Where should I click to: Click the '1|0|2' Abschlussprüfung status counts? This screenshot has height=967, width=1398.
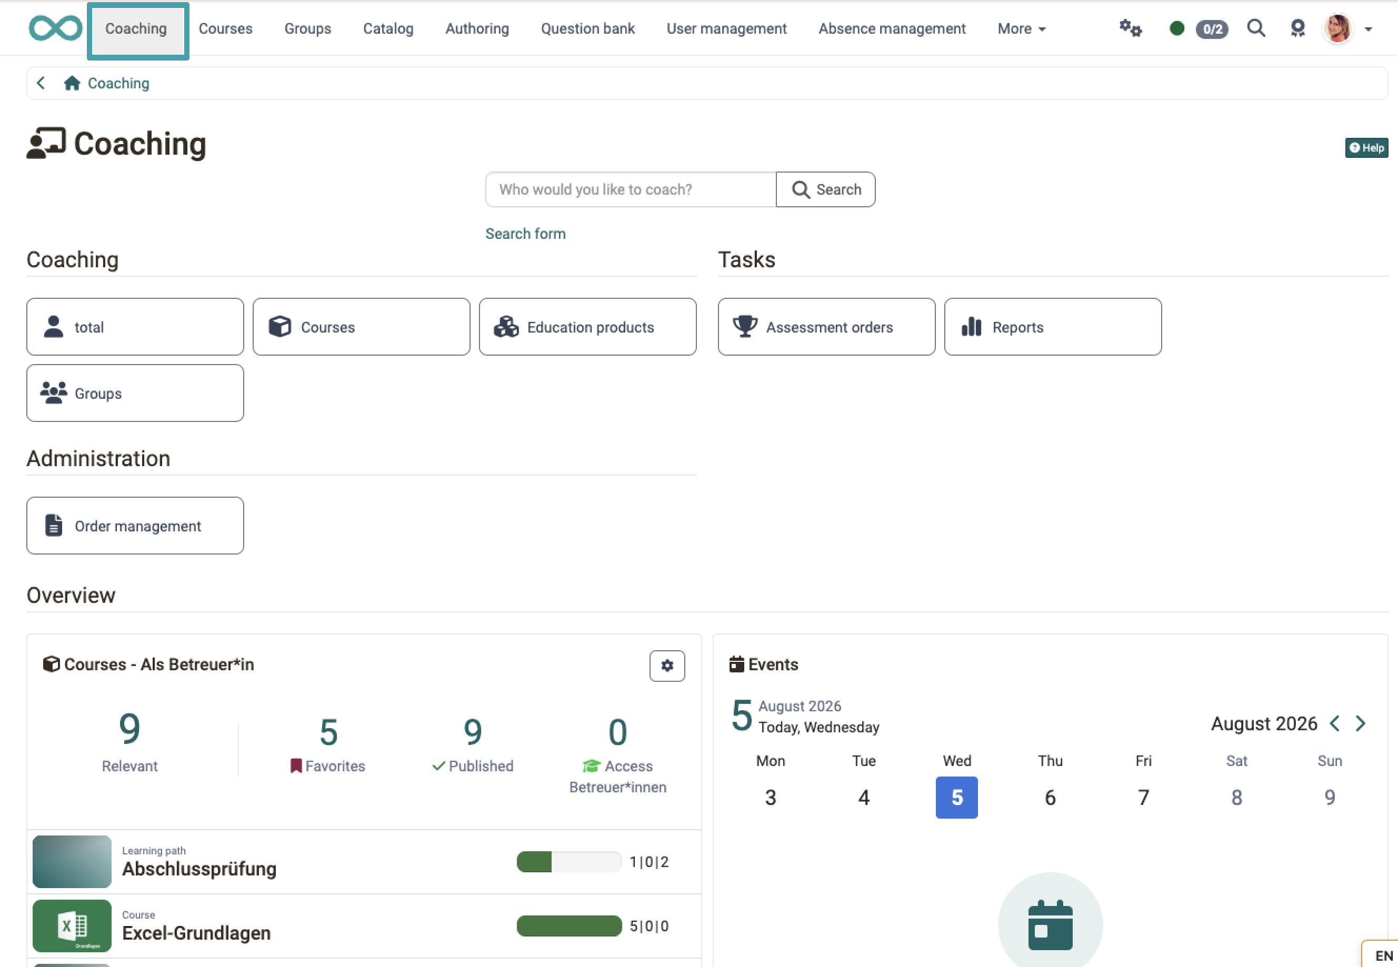point(649,862)
